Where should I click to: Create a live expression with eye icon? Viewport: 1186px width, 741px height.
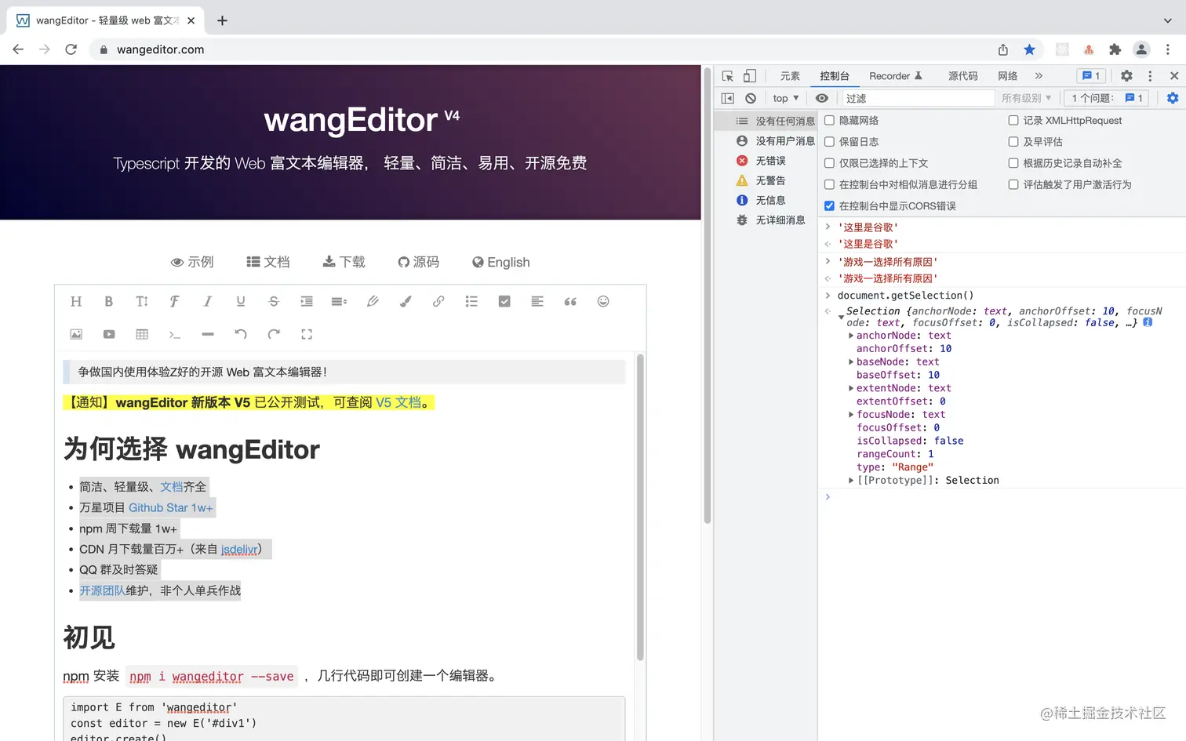coord(822,98)
